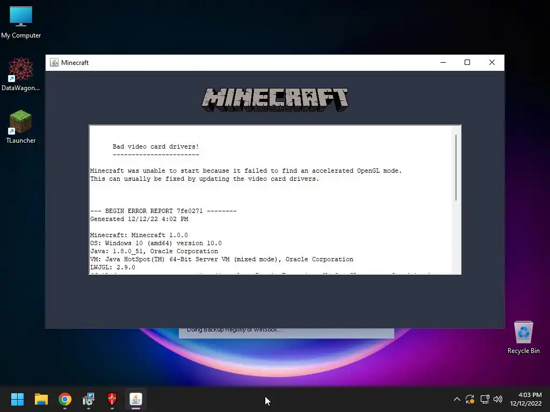
Task: Close the Minecraft window
Action: coord(492,62)
